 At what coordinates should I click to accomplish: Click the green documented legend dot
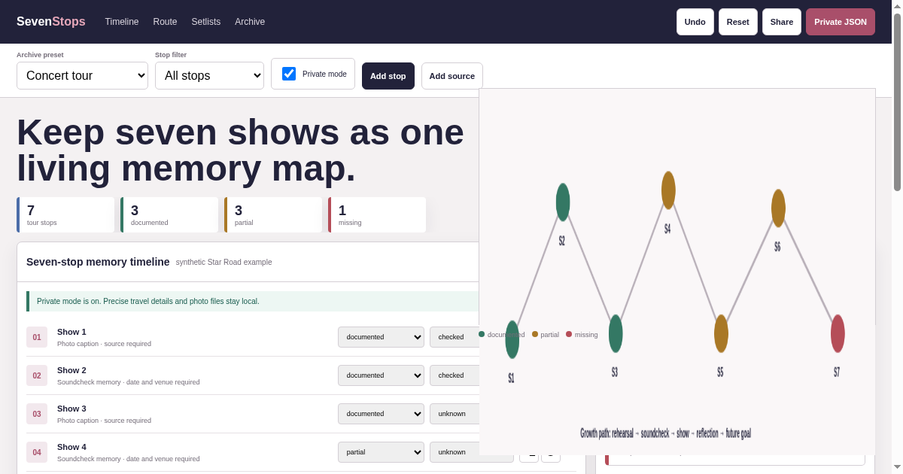pyautogui.click(x=482, y=334)
